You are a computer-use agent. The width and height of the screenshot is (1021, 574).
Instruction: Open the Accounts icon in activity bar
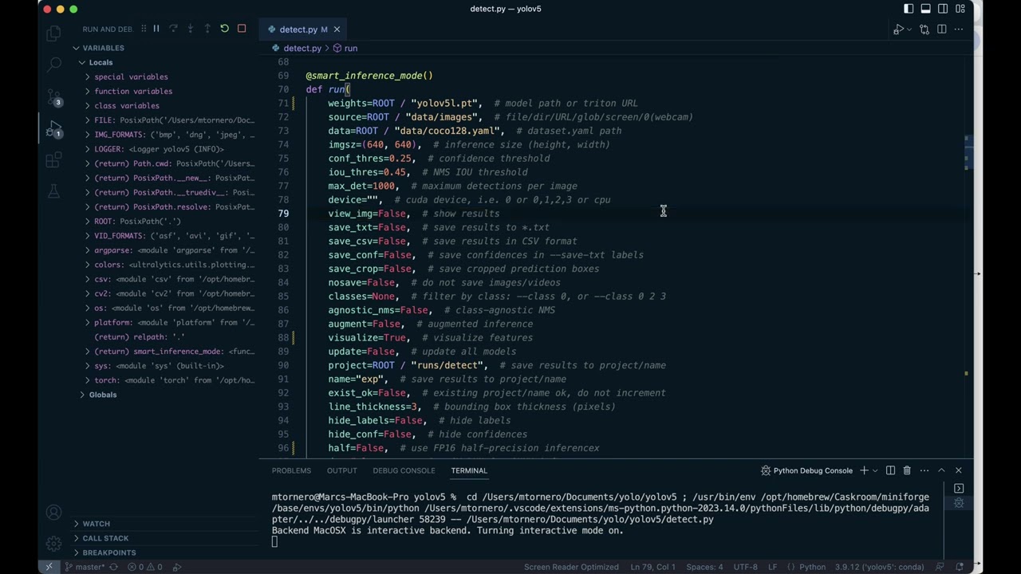tap(53, 513)
